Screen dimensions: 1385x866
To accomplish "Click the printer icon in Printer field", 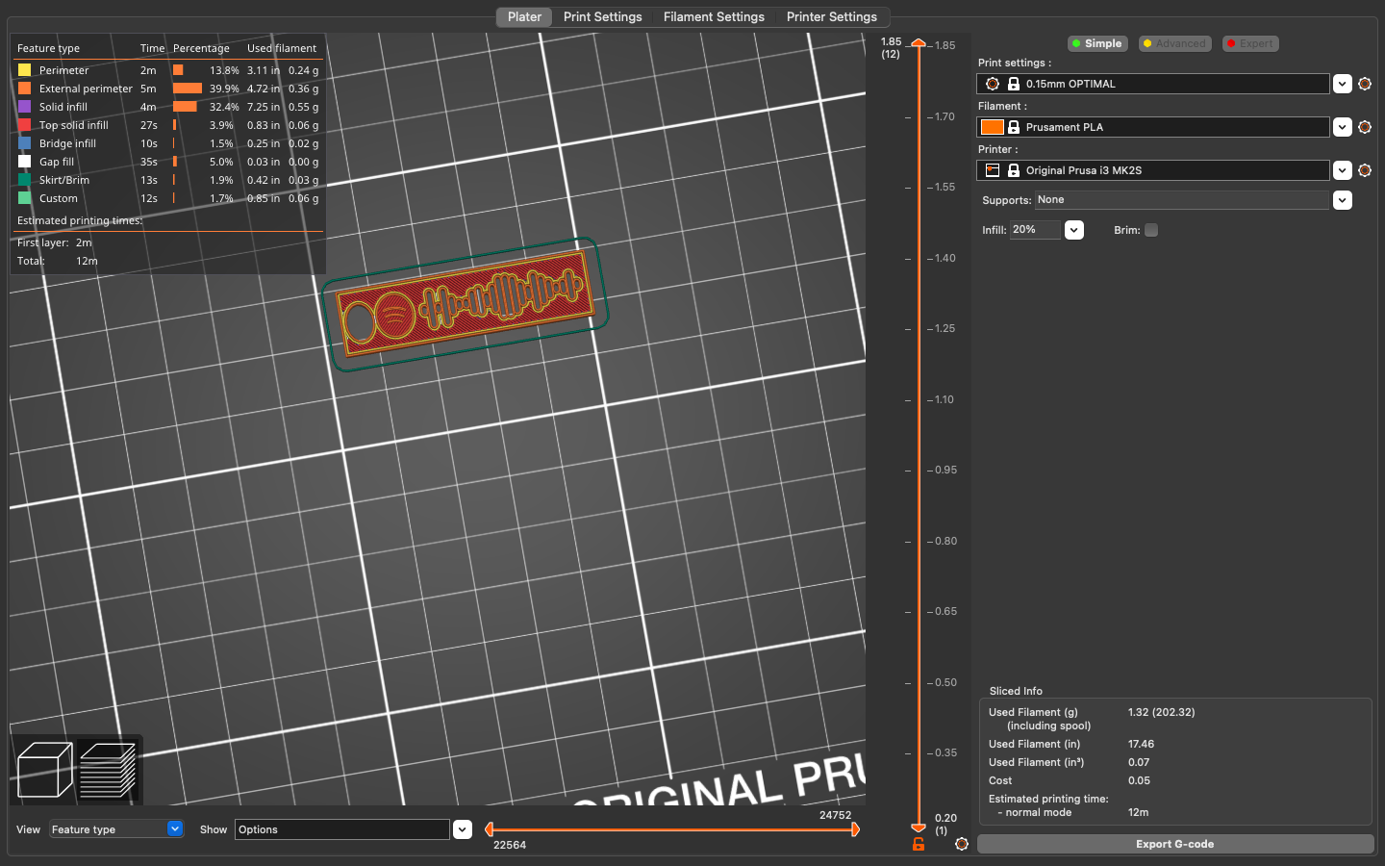I will point(993,170).
